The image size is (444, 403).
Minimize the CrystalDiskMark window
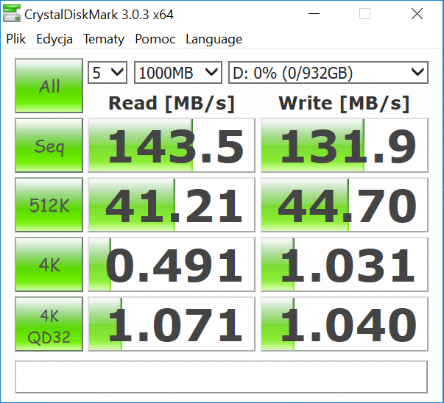314,13
